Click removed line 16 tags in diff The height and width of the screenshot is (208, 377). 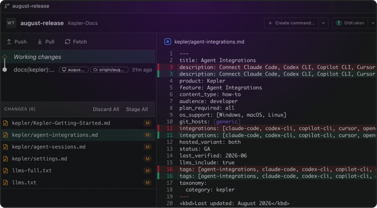coord(267,169)
